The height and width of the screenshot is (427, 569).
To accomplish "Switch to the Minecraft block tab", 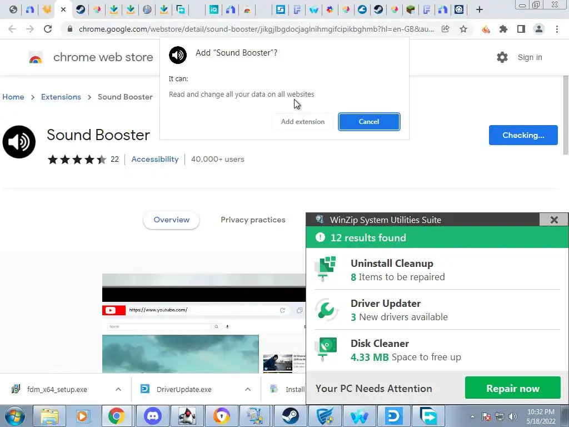I will coord(411,9).
